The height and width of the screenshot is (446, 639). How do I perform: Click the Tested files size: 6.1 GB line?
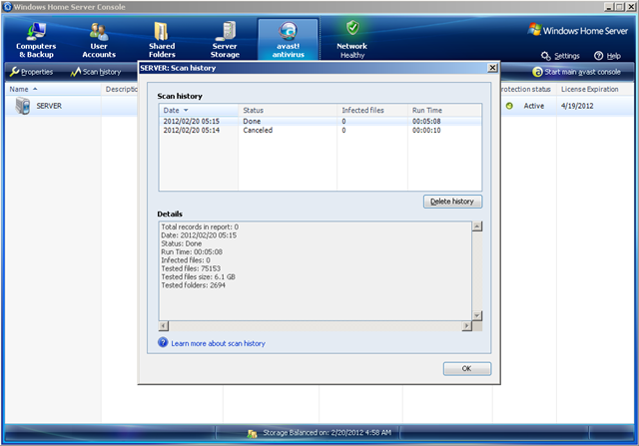(198, 277)
